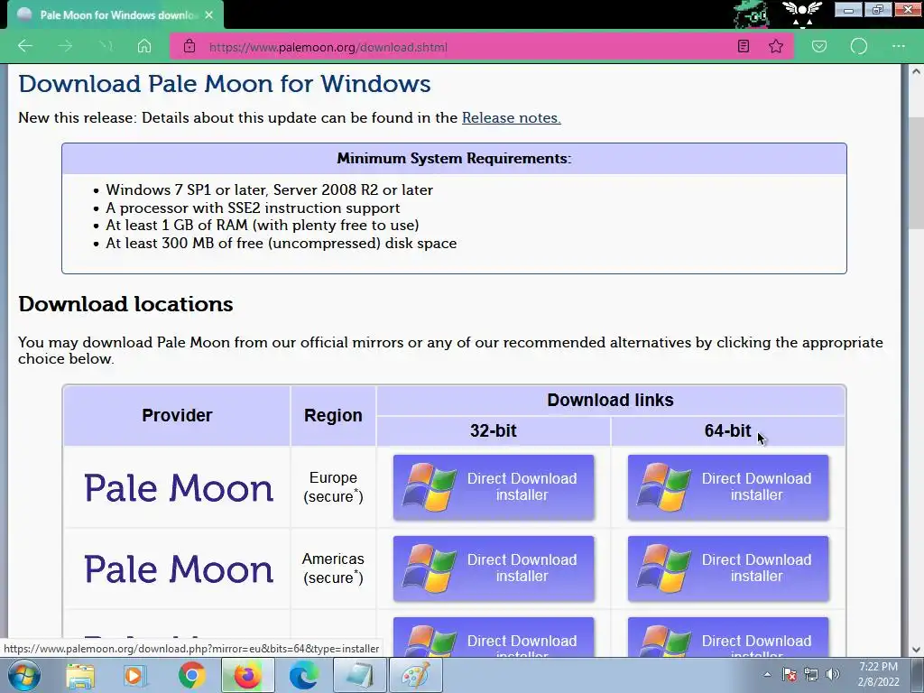Click third row 64-bit Direct Download button
This screenshot has width=924, height=693.
click(728, 637)
